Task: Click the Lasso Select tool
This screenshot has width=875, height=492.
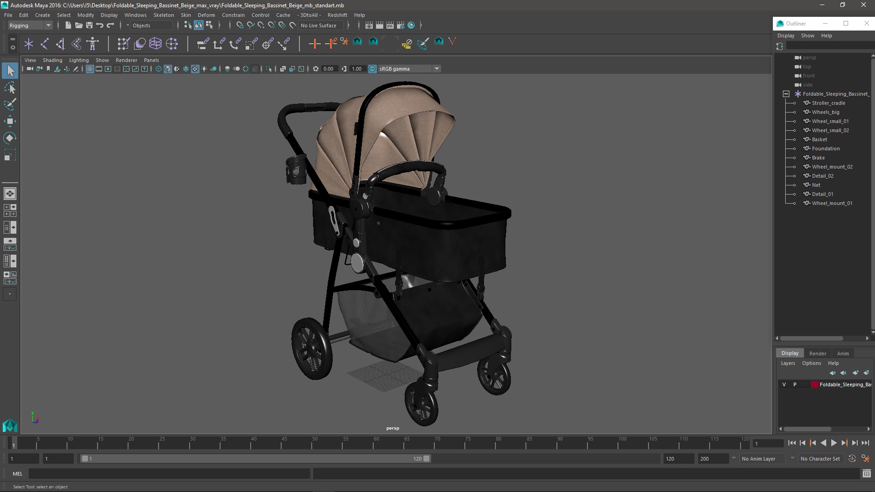Action: (x=10, y=87)
